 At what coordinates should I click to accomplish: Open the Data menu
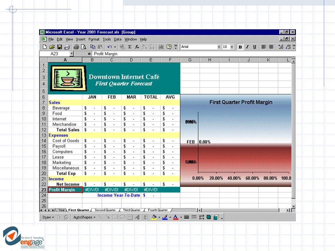click(118, 39)
